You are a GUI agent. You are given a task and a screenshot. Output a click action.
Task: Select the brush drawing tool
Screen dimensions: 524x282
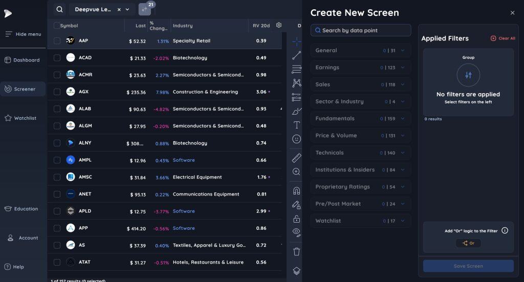(x=296, y=111)
